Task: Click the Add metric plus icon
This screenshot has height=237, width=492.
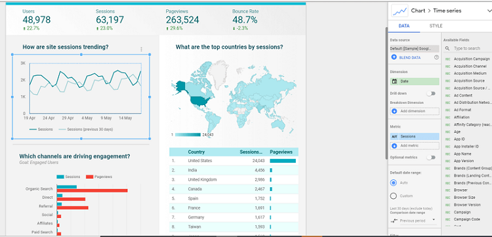Action: [x=394, y=146]
